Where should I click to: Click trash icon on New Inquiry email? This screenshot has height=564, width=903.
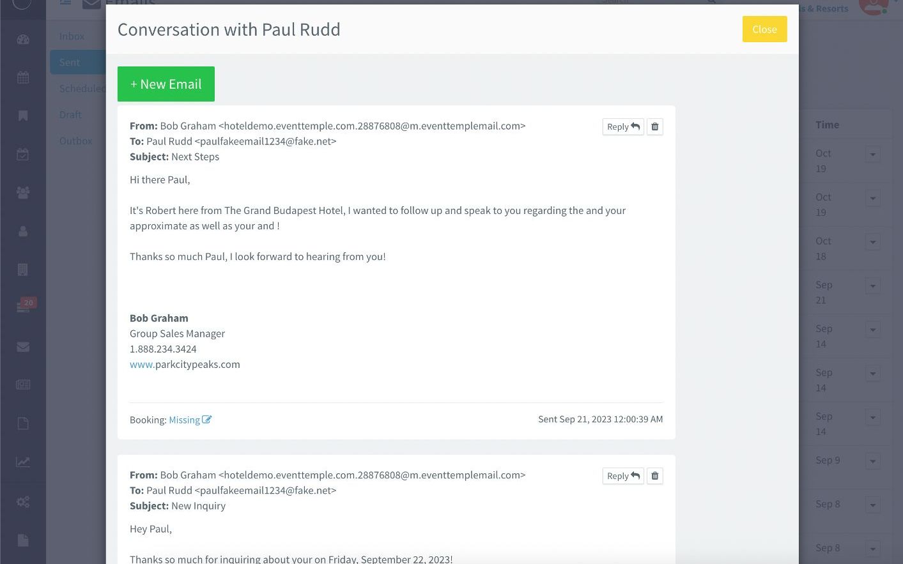654,476
